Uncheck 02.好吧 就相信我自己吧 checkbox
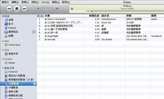Screen dimensions: 164x99 pyautogui.click(x=46, y=26)
